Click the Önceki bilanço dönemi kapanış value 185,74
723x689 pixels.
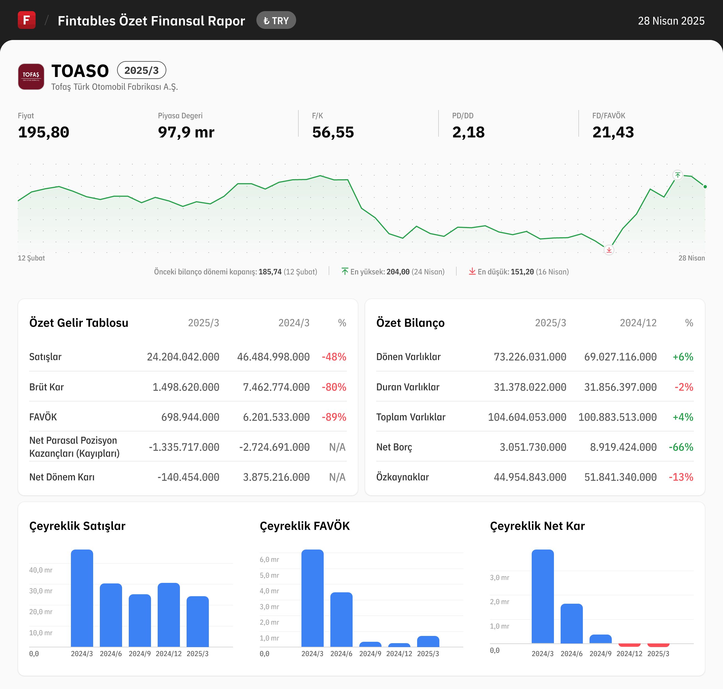(x=270, y=272)
